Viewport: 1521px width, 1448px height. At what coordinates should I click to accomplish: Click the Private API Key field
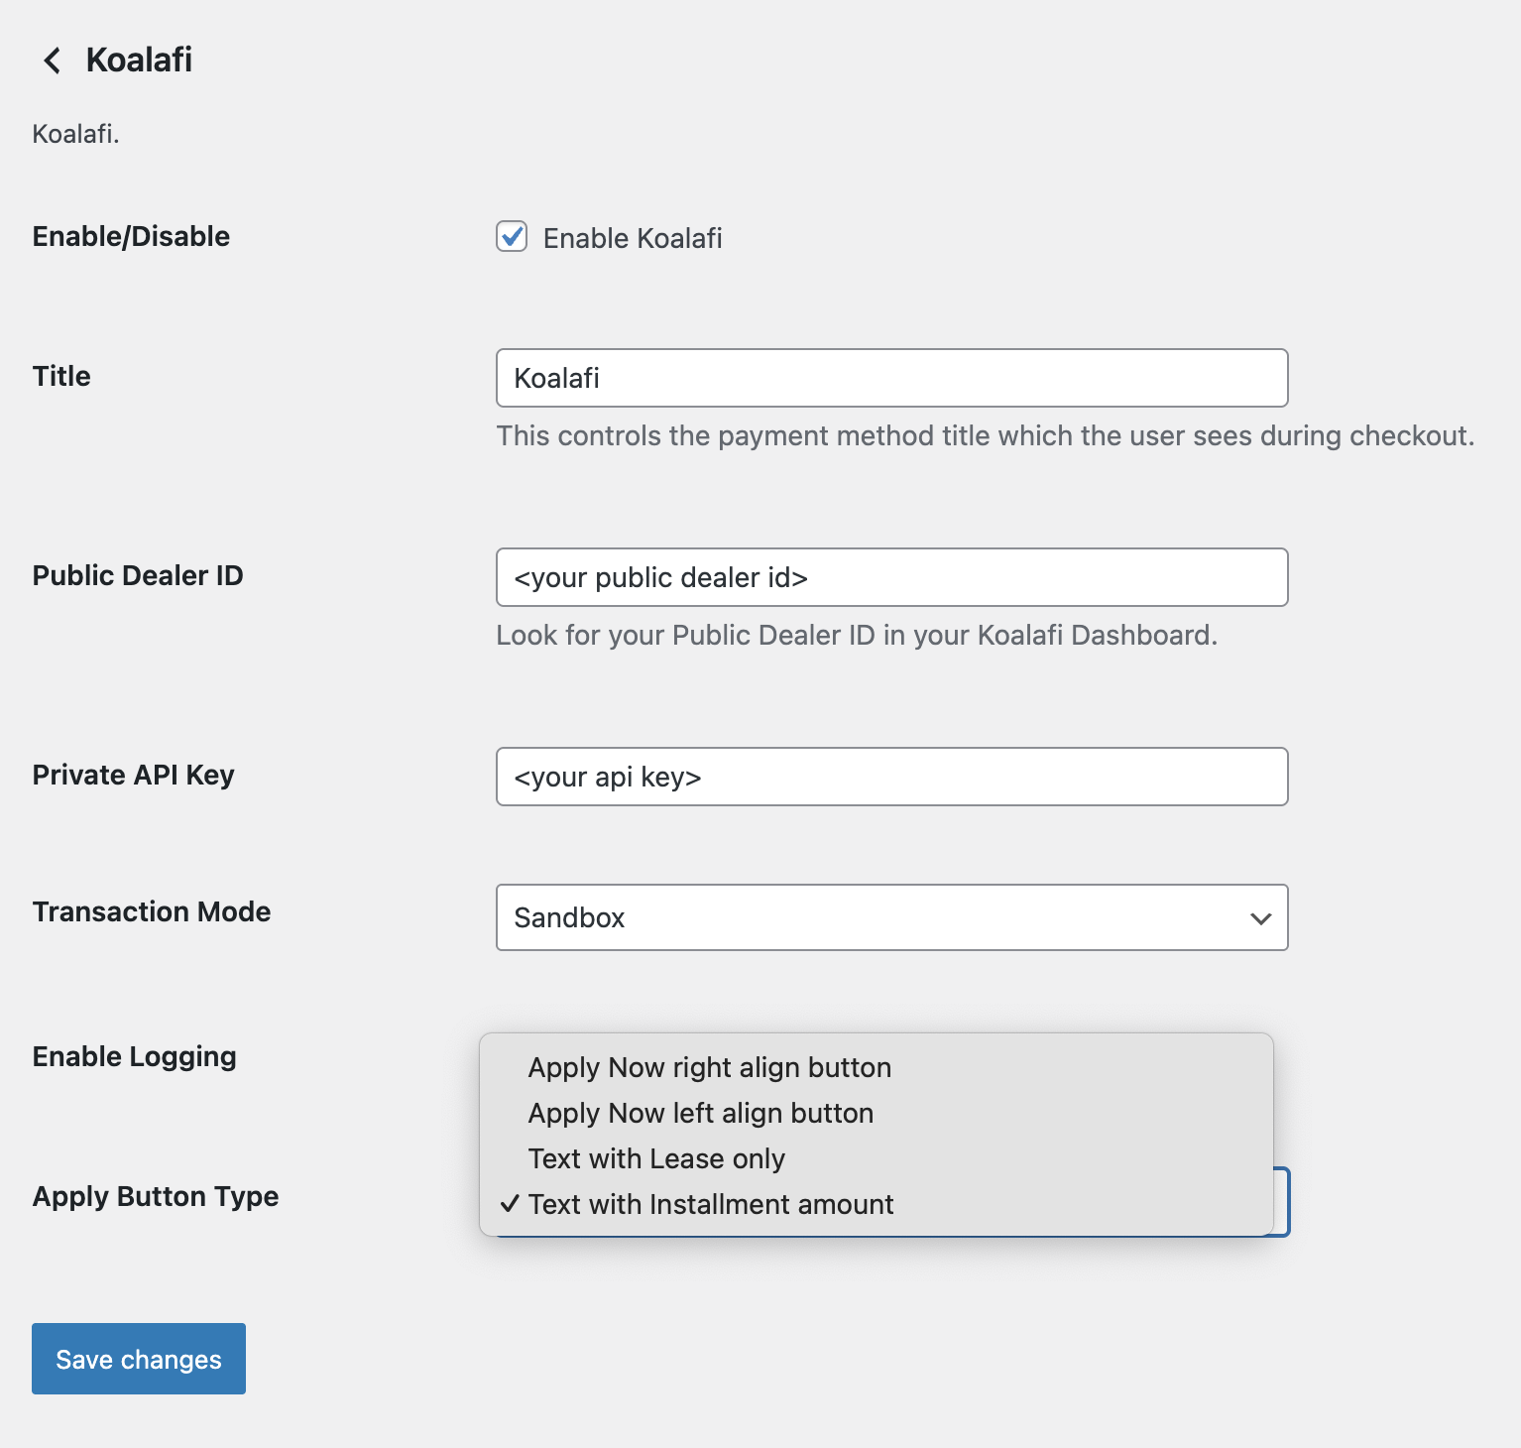pyautogui.click(x=891, y=777)
